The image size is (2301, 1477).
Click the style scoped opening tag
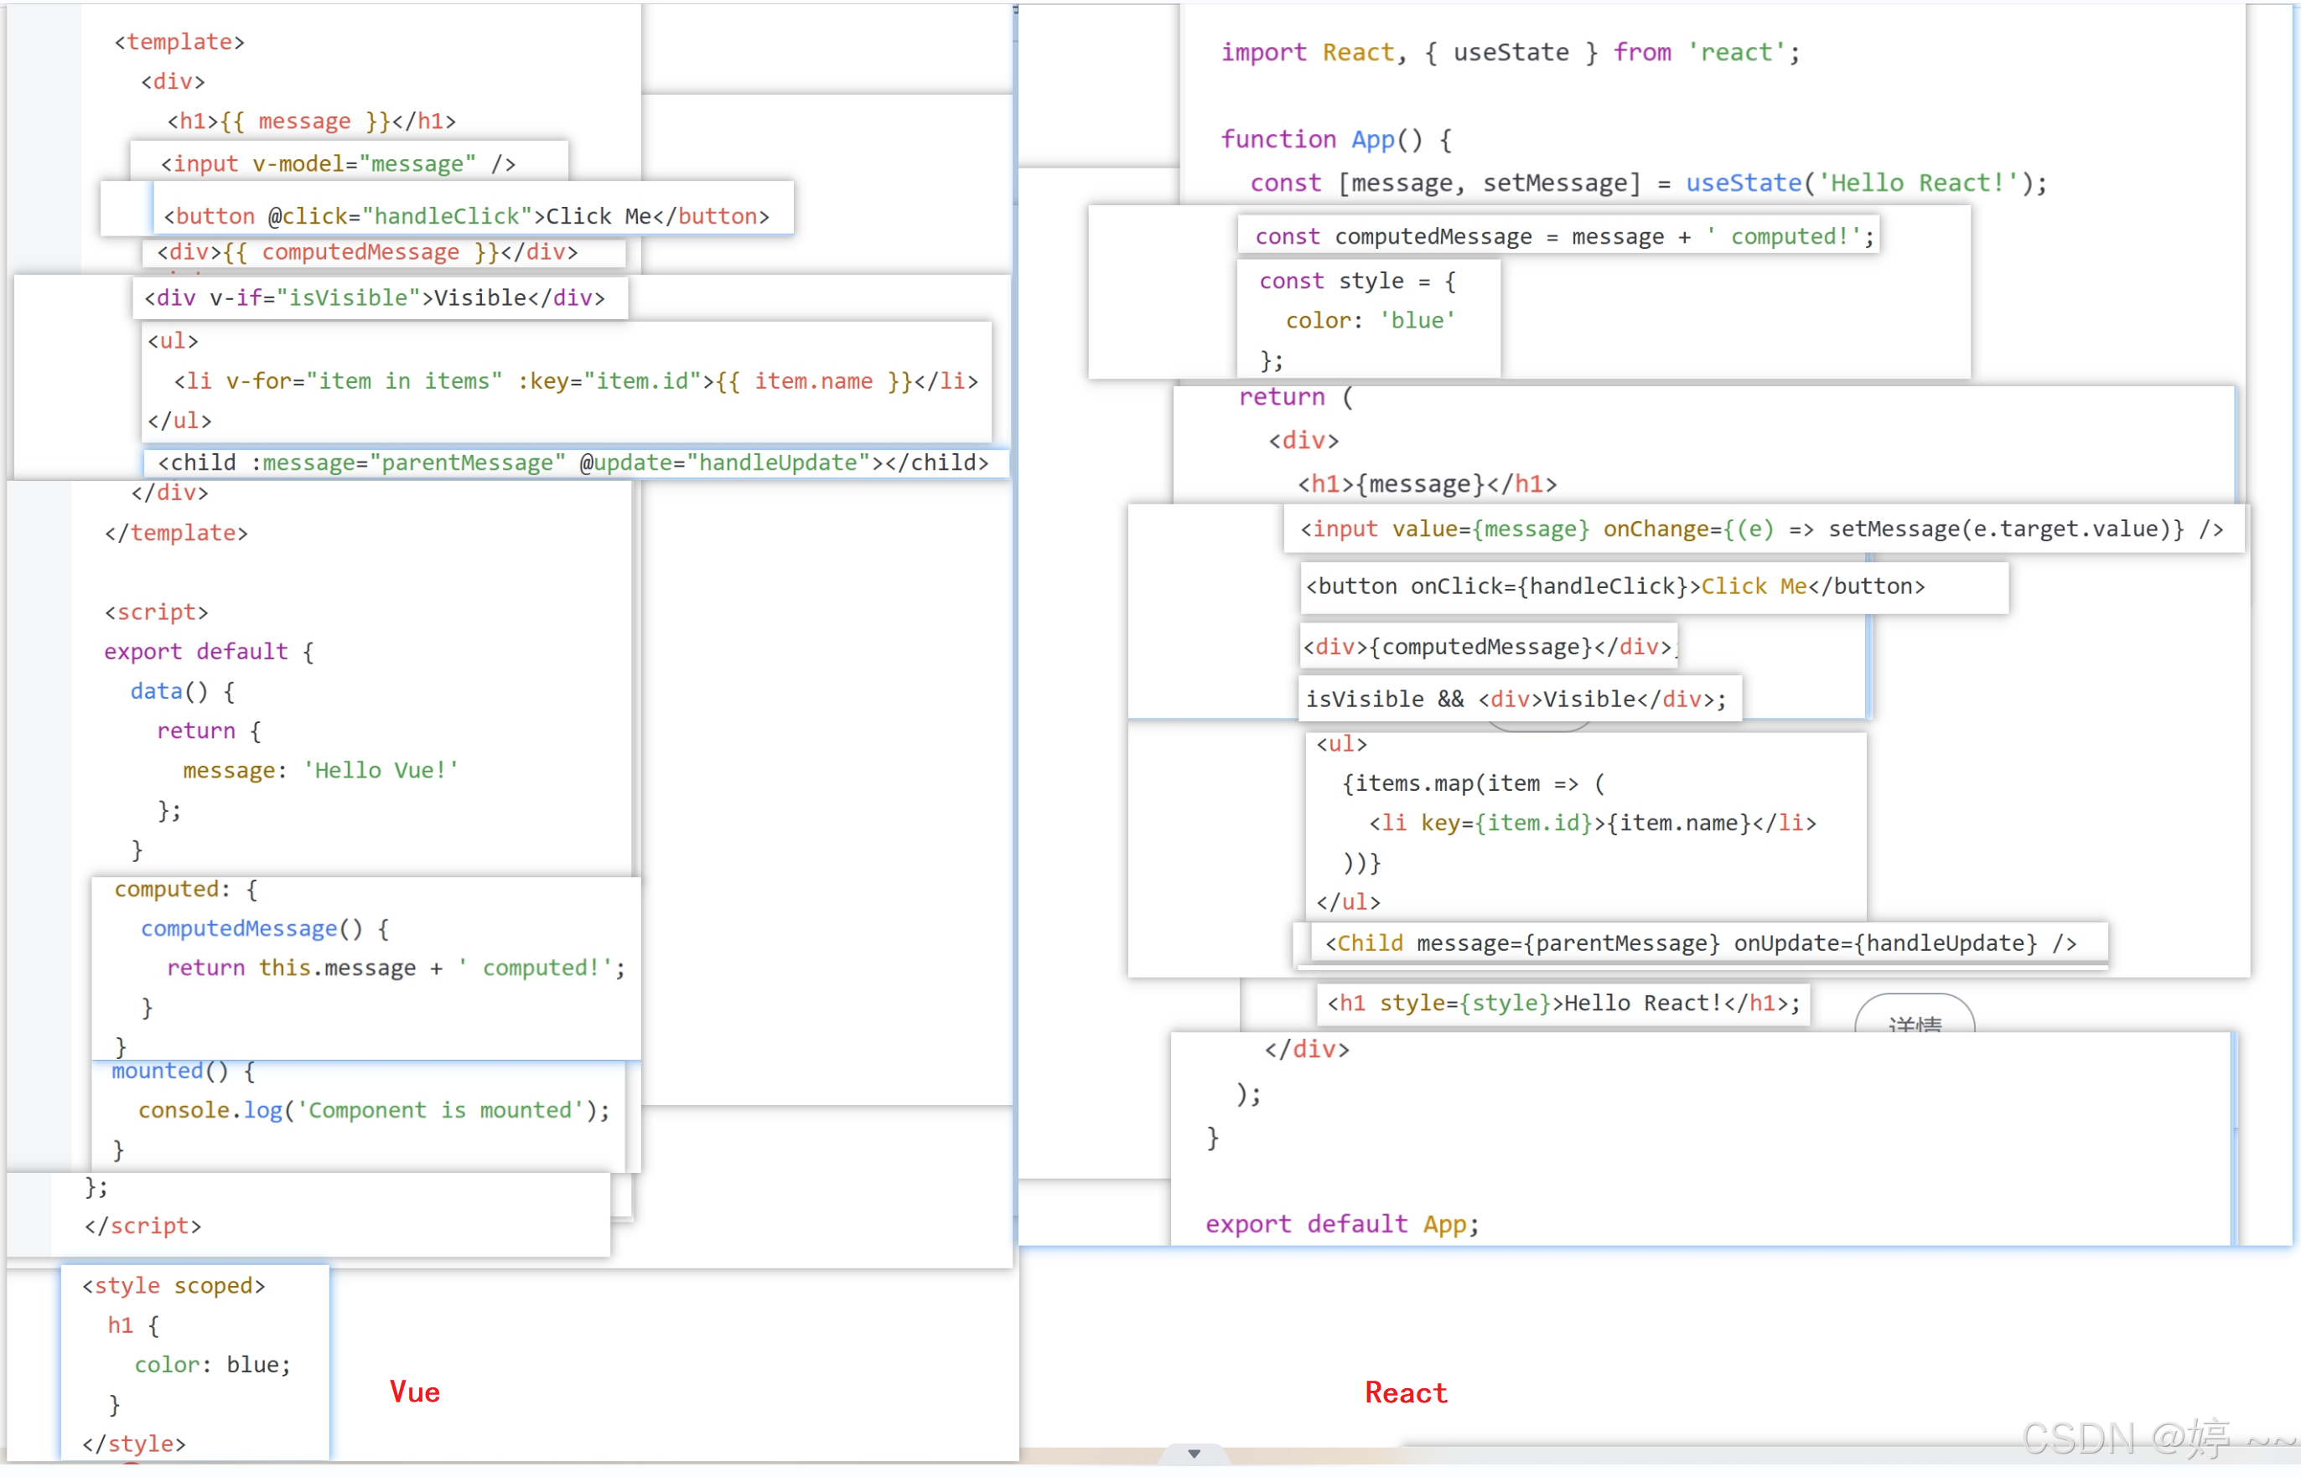point(173,1286)
